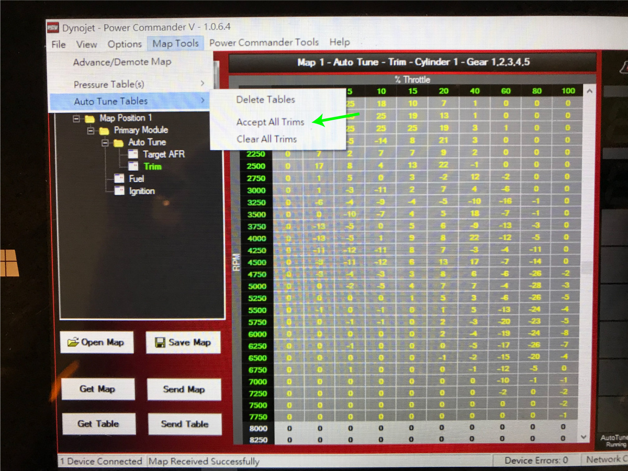The image size is (628, 471).
Task: Click the 18 cell in the 3500 RPM row
Action: point(474,215)
